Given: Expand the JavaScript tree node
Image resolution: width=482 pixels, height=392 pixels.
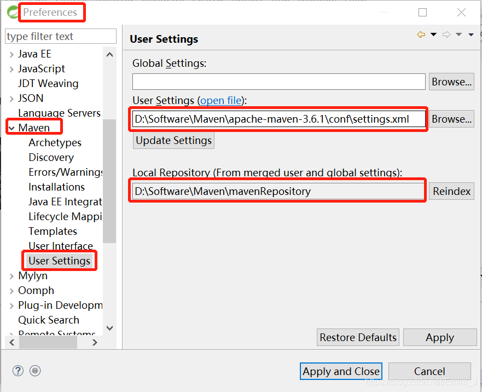Looking at the screenshot, I should [11, 69].
